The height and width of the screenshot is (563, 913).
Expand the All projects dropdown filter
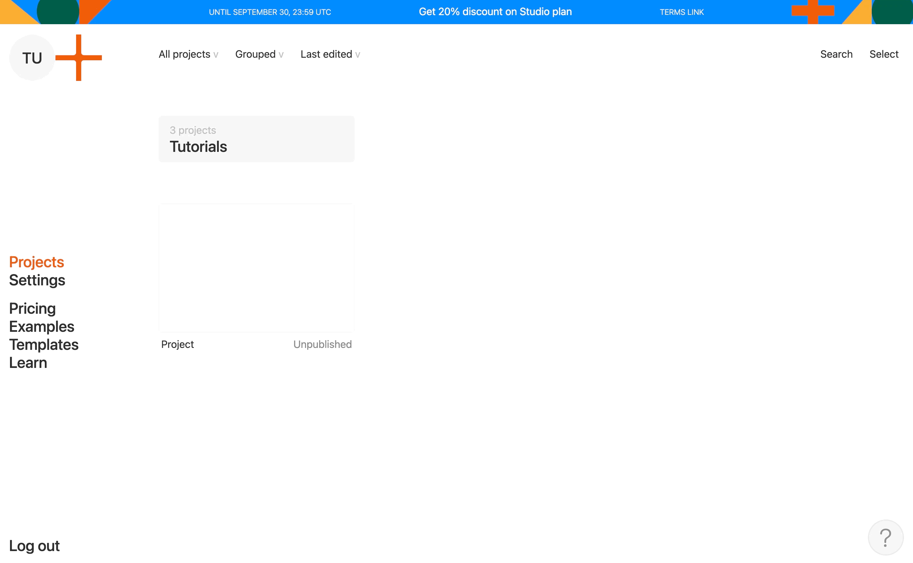(189, 54)
